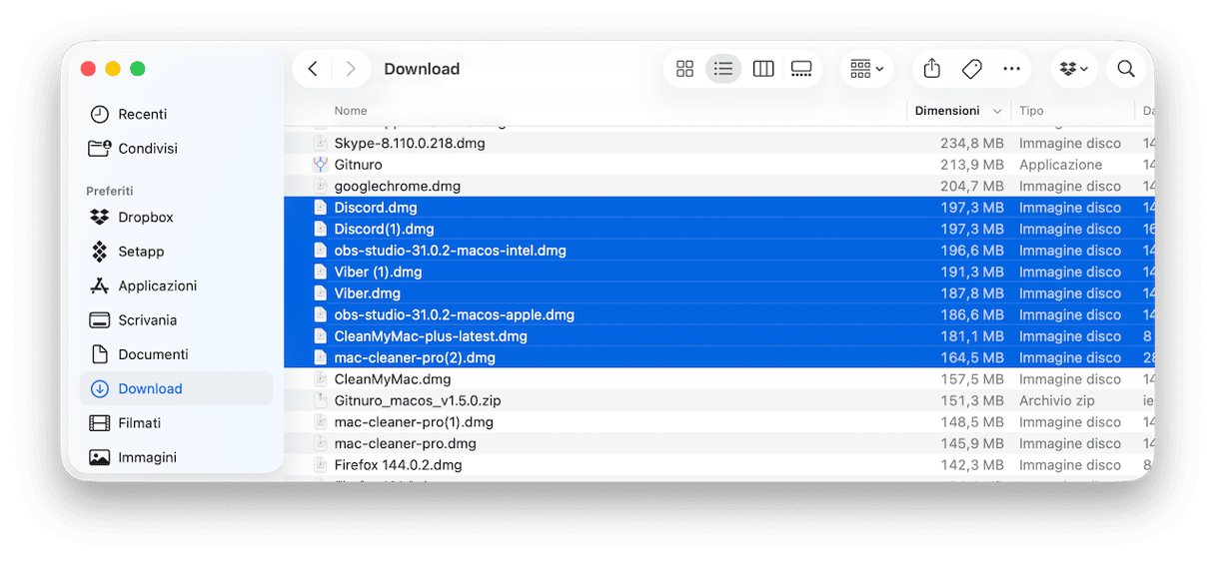Go forward using the right chevron

click(x=350, y=69)
